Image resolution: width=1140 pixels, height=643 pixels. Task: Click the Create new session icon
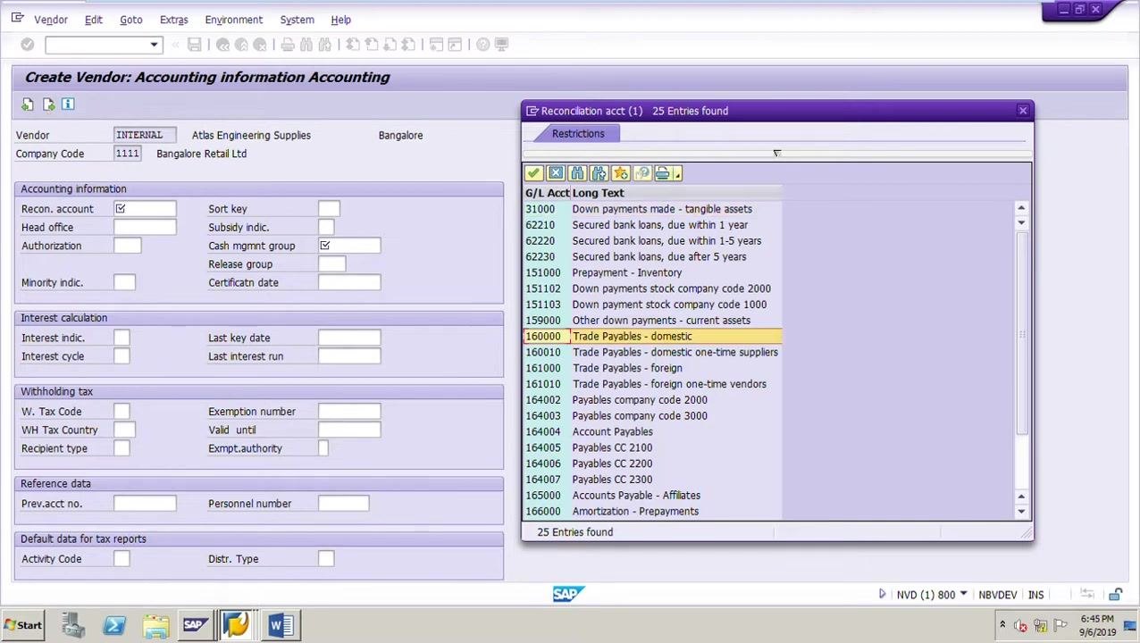coord(436,45)
